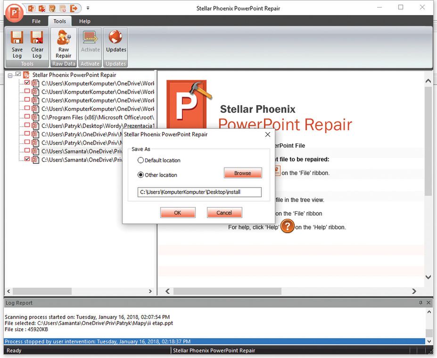Image resolution: width=437 pixels, height=358 pixels.
Task: Click the content pane scroll left arrow
Action: (x=167, y=291)
